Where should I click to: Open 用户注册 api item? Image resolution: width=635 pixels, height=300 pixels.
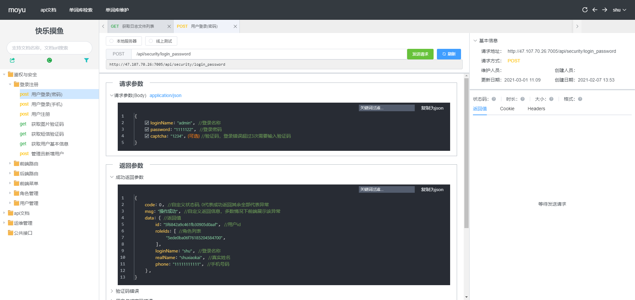tap(40, 114)
